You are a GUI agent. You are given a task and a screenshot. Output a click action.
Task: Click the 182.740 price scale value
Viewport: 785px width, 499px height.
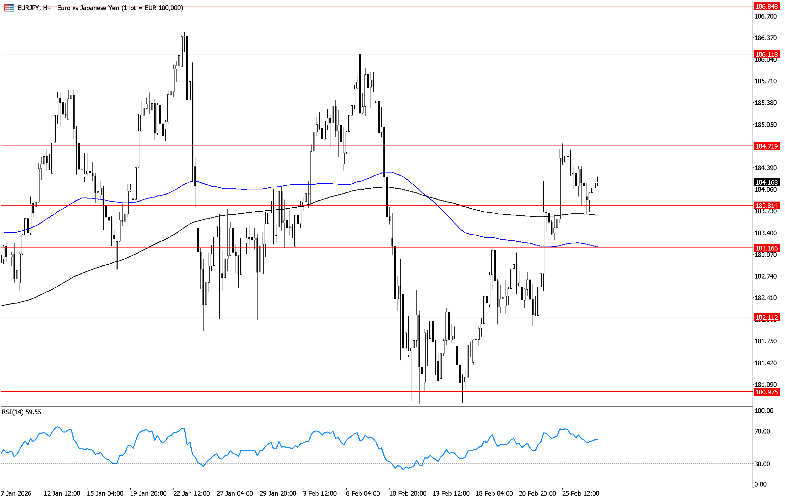point(765,276)
